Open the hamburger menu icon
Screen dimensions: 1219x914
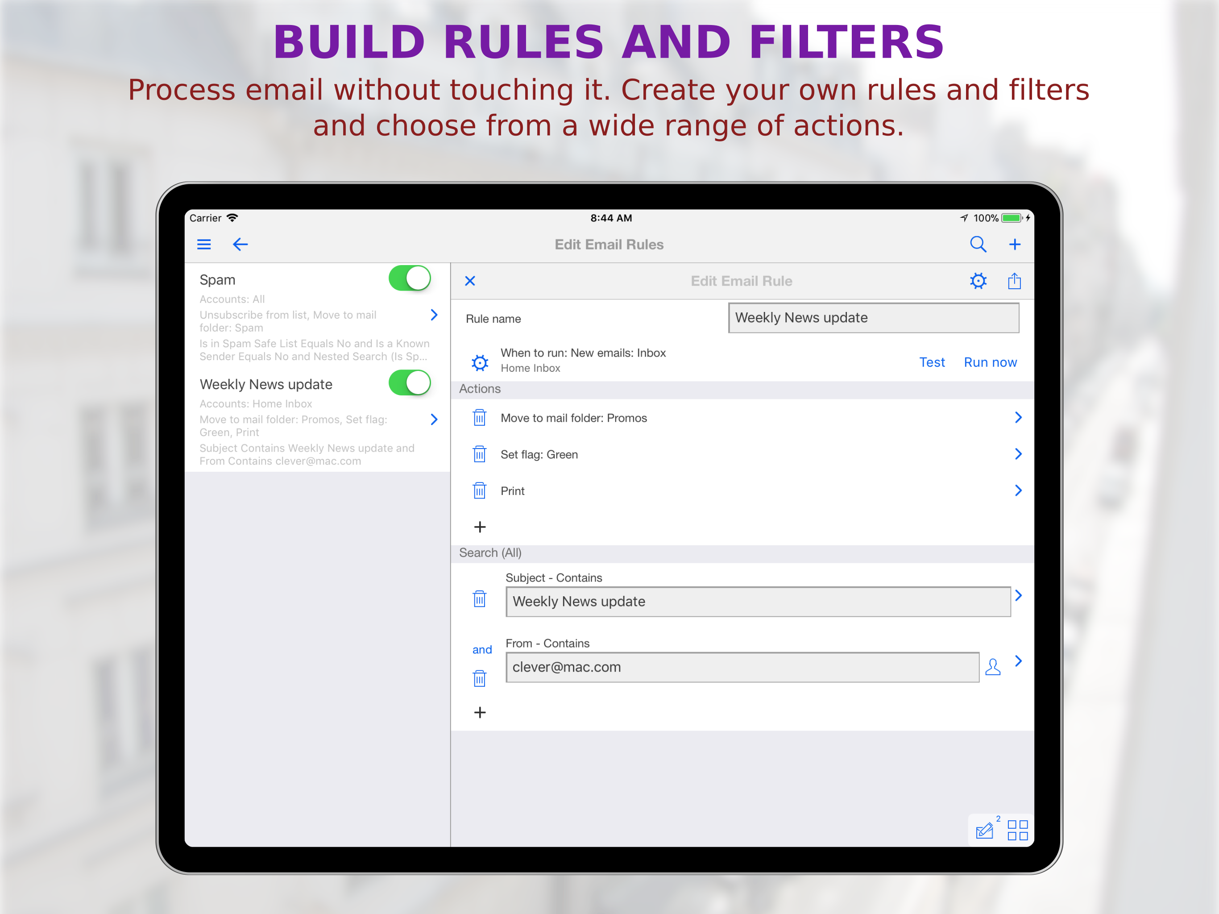pyautogui.click(x=204, y=244)
